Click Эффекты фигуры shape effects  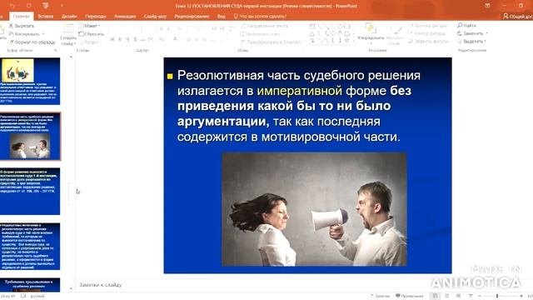tap(428, 41)
